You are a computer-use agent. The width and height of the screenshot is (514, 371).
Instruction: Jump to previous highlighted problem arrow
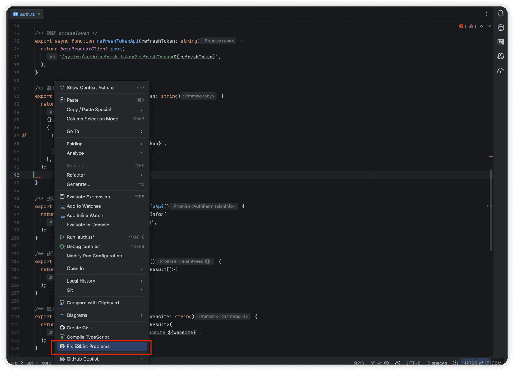point(482,26)
